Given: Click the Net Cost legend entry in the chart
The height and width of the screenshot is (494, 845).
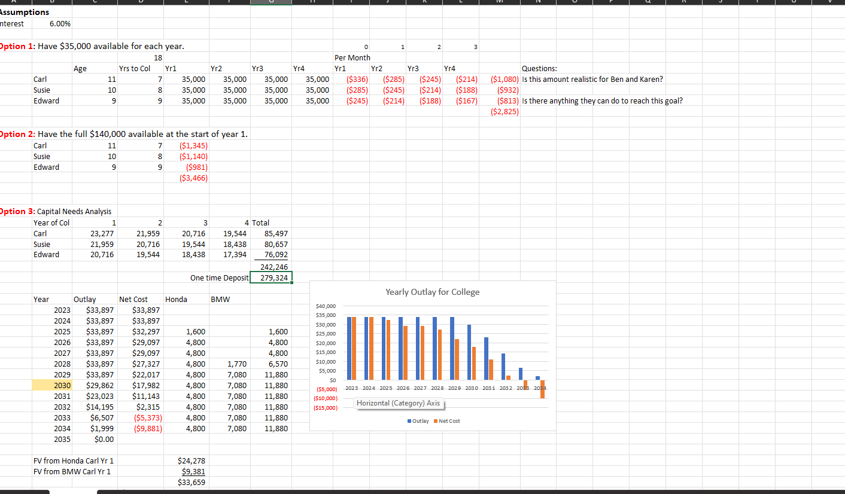Looking at the screenshot, I should [x=446, y=421].
